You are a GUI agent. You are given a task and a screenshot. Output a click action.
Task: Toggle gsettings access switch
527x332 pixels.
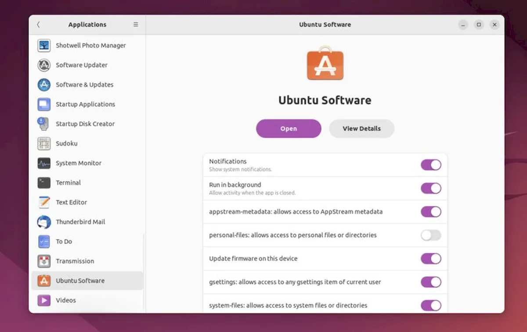pos(431,282)
